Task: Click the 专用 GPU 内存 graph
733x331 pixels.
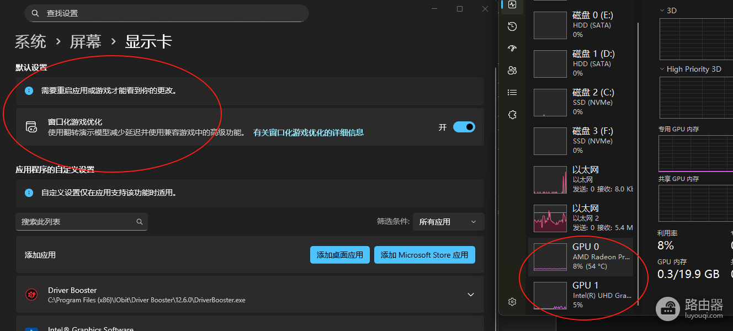Action: 696,153
